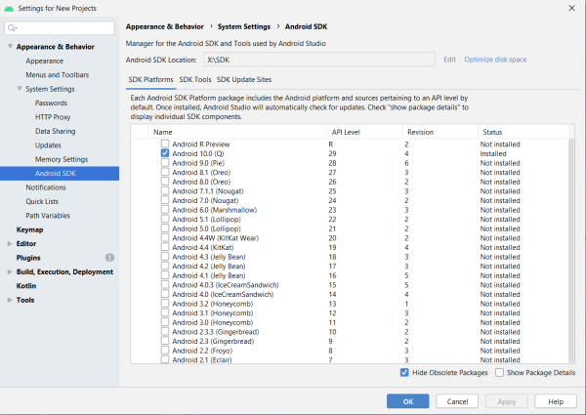This screenshot has height=415, width=586.
Task: Expand the Editor settings section
Action: click(x=10, y=243)
